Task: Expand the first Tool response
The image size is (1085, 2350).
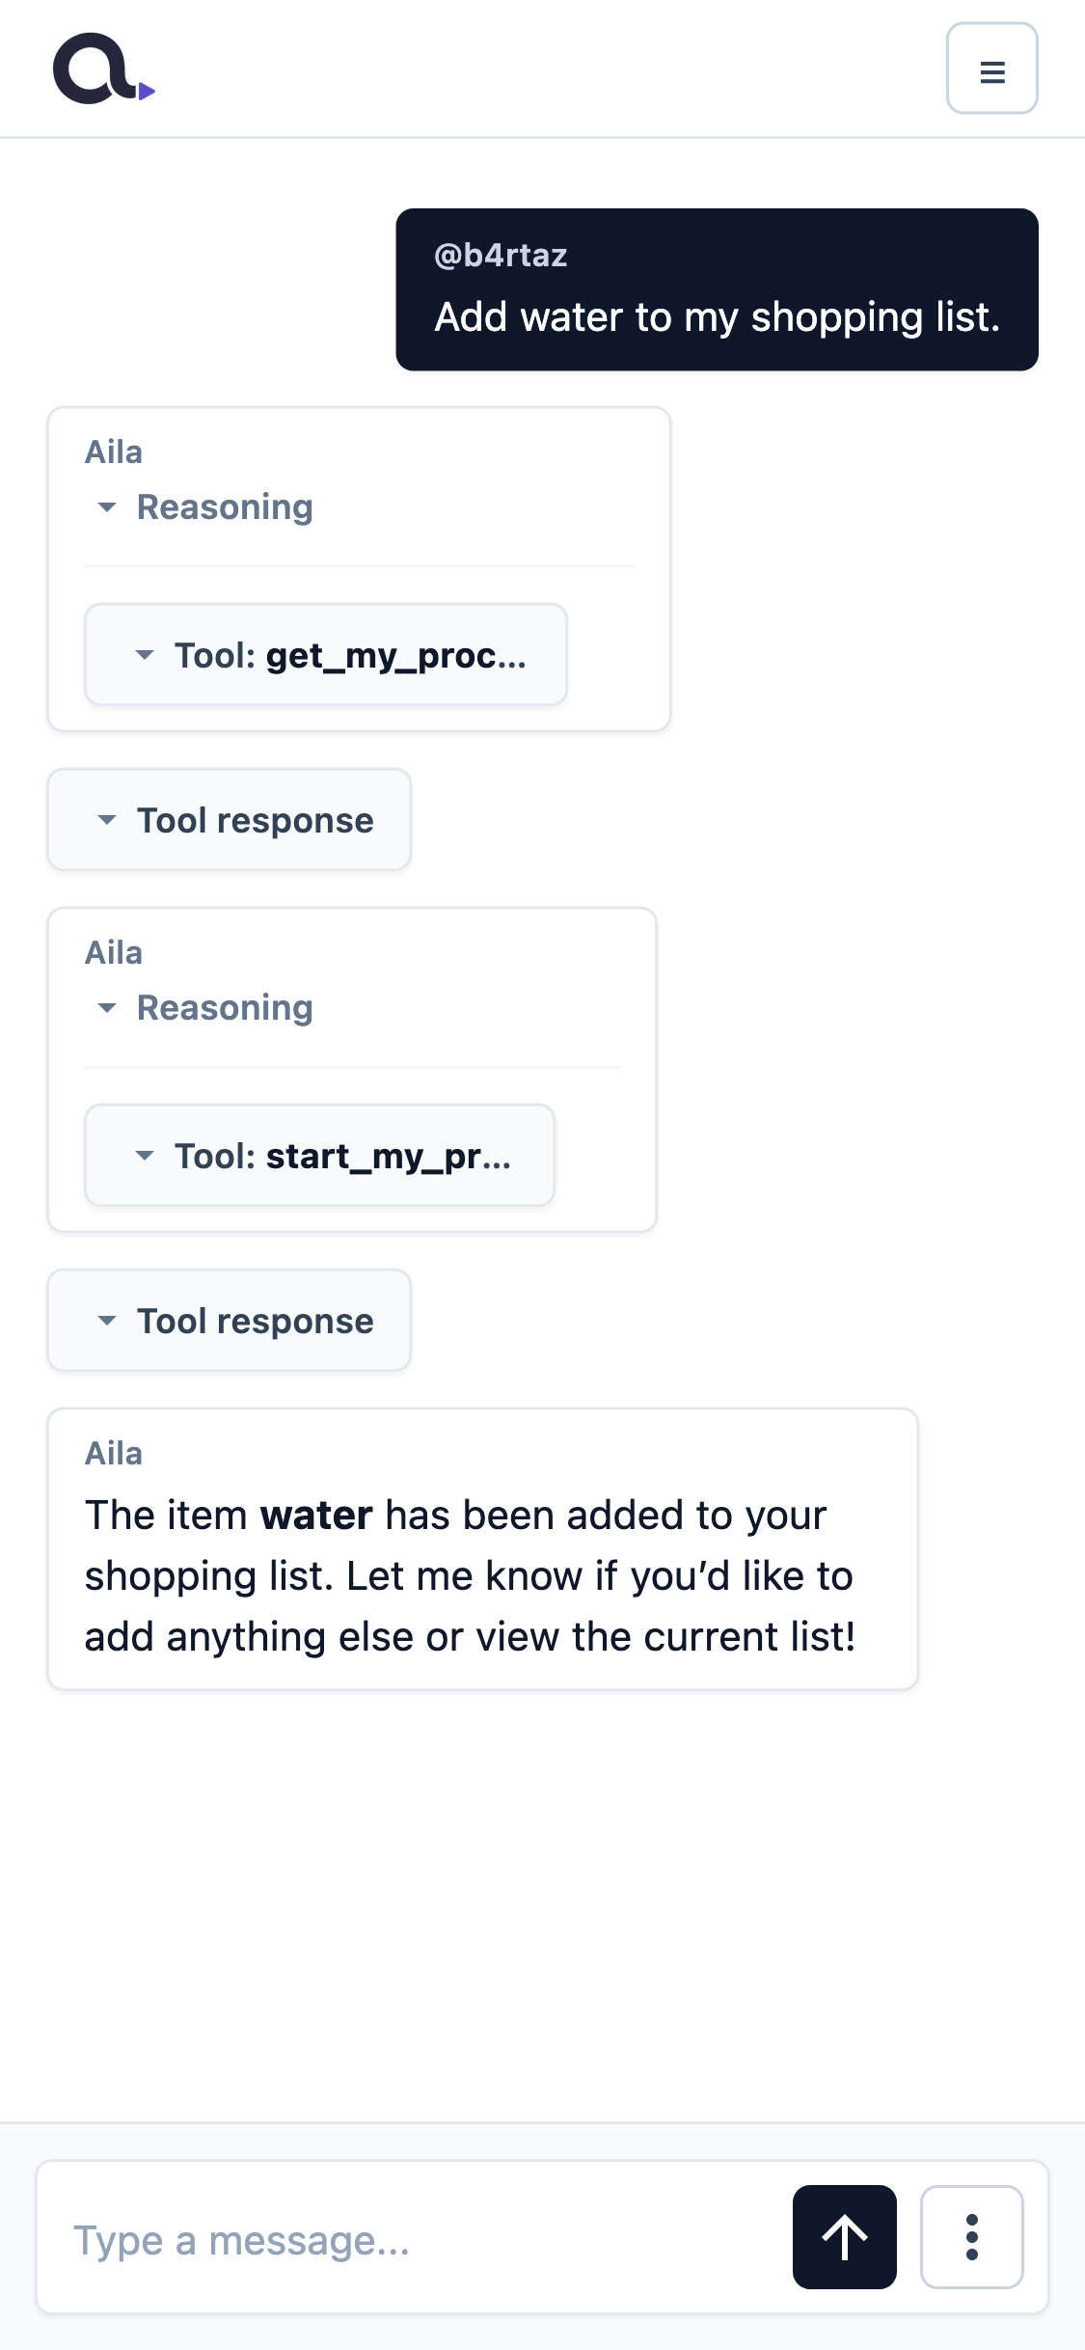Action: tap(230, 820)
